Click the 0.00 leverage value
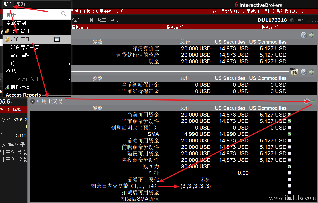 [243, 173]
